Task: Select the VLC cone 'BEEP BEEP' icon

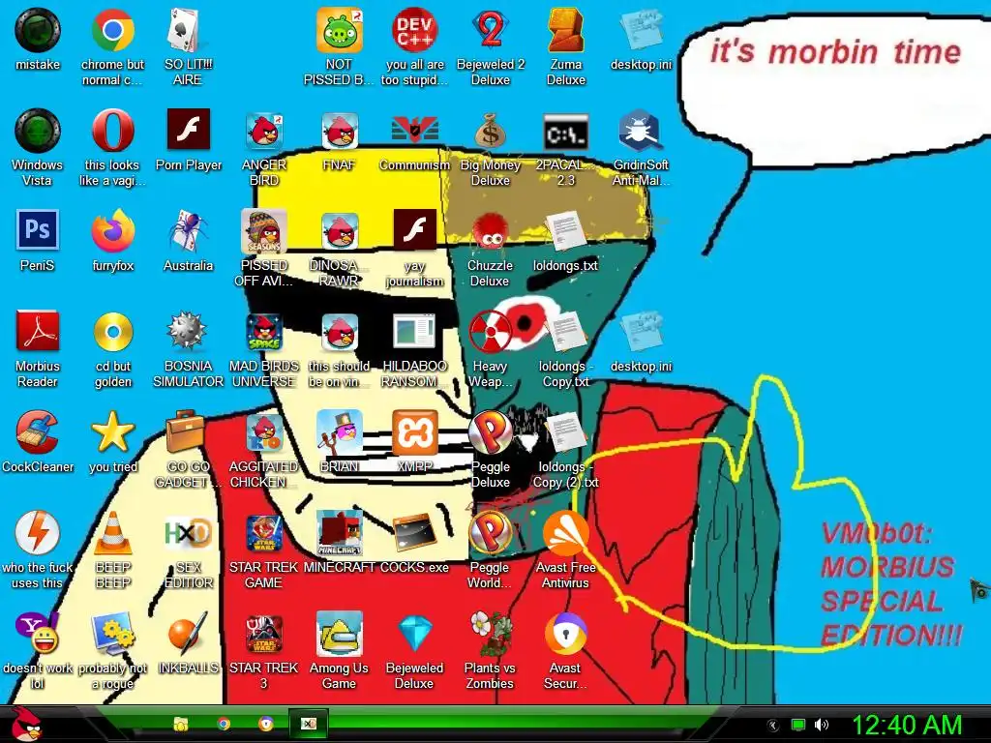Action: [112, 534]
